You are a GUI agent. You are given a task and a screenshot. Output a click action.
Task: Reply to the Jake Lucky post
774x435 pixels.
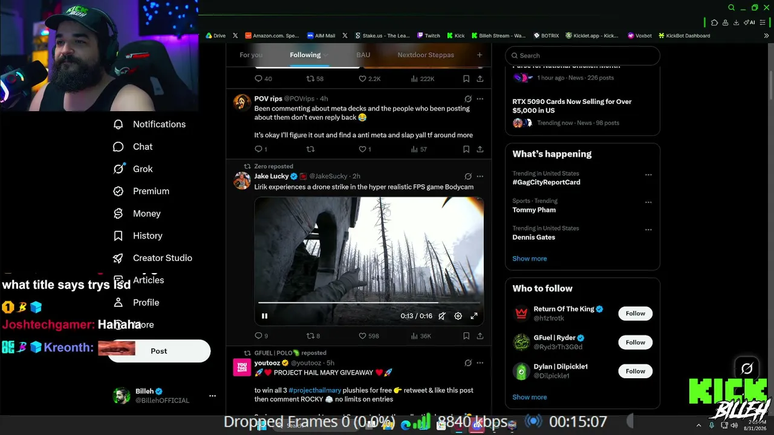click(x=259, y=336)
